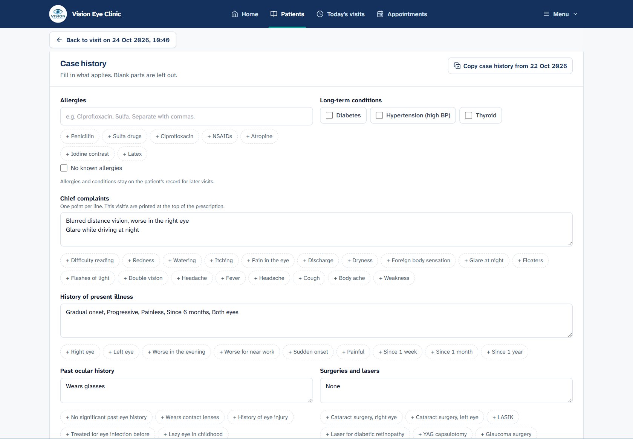
Task: Enable No known allergies checkbox
Action: point(64,168)
